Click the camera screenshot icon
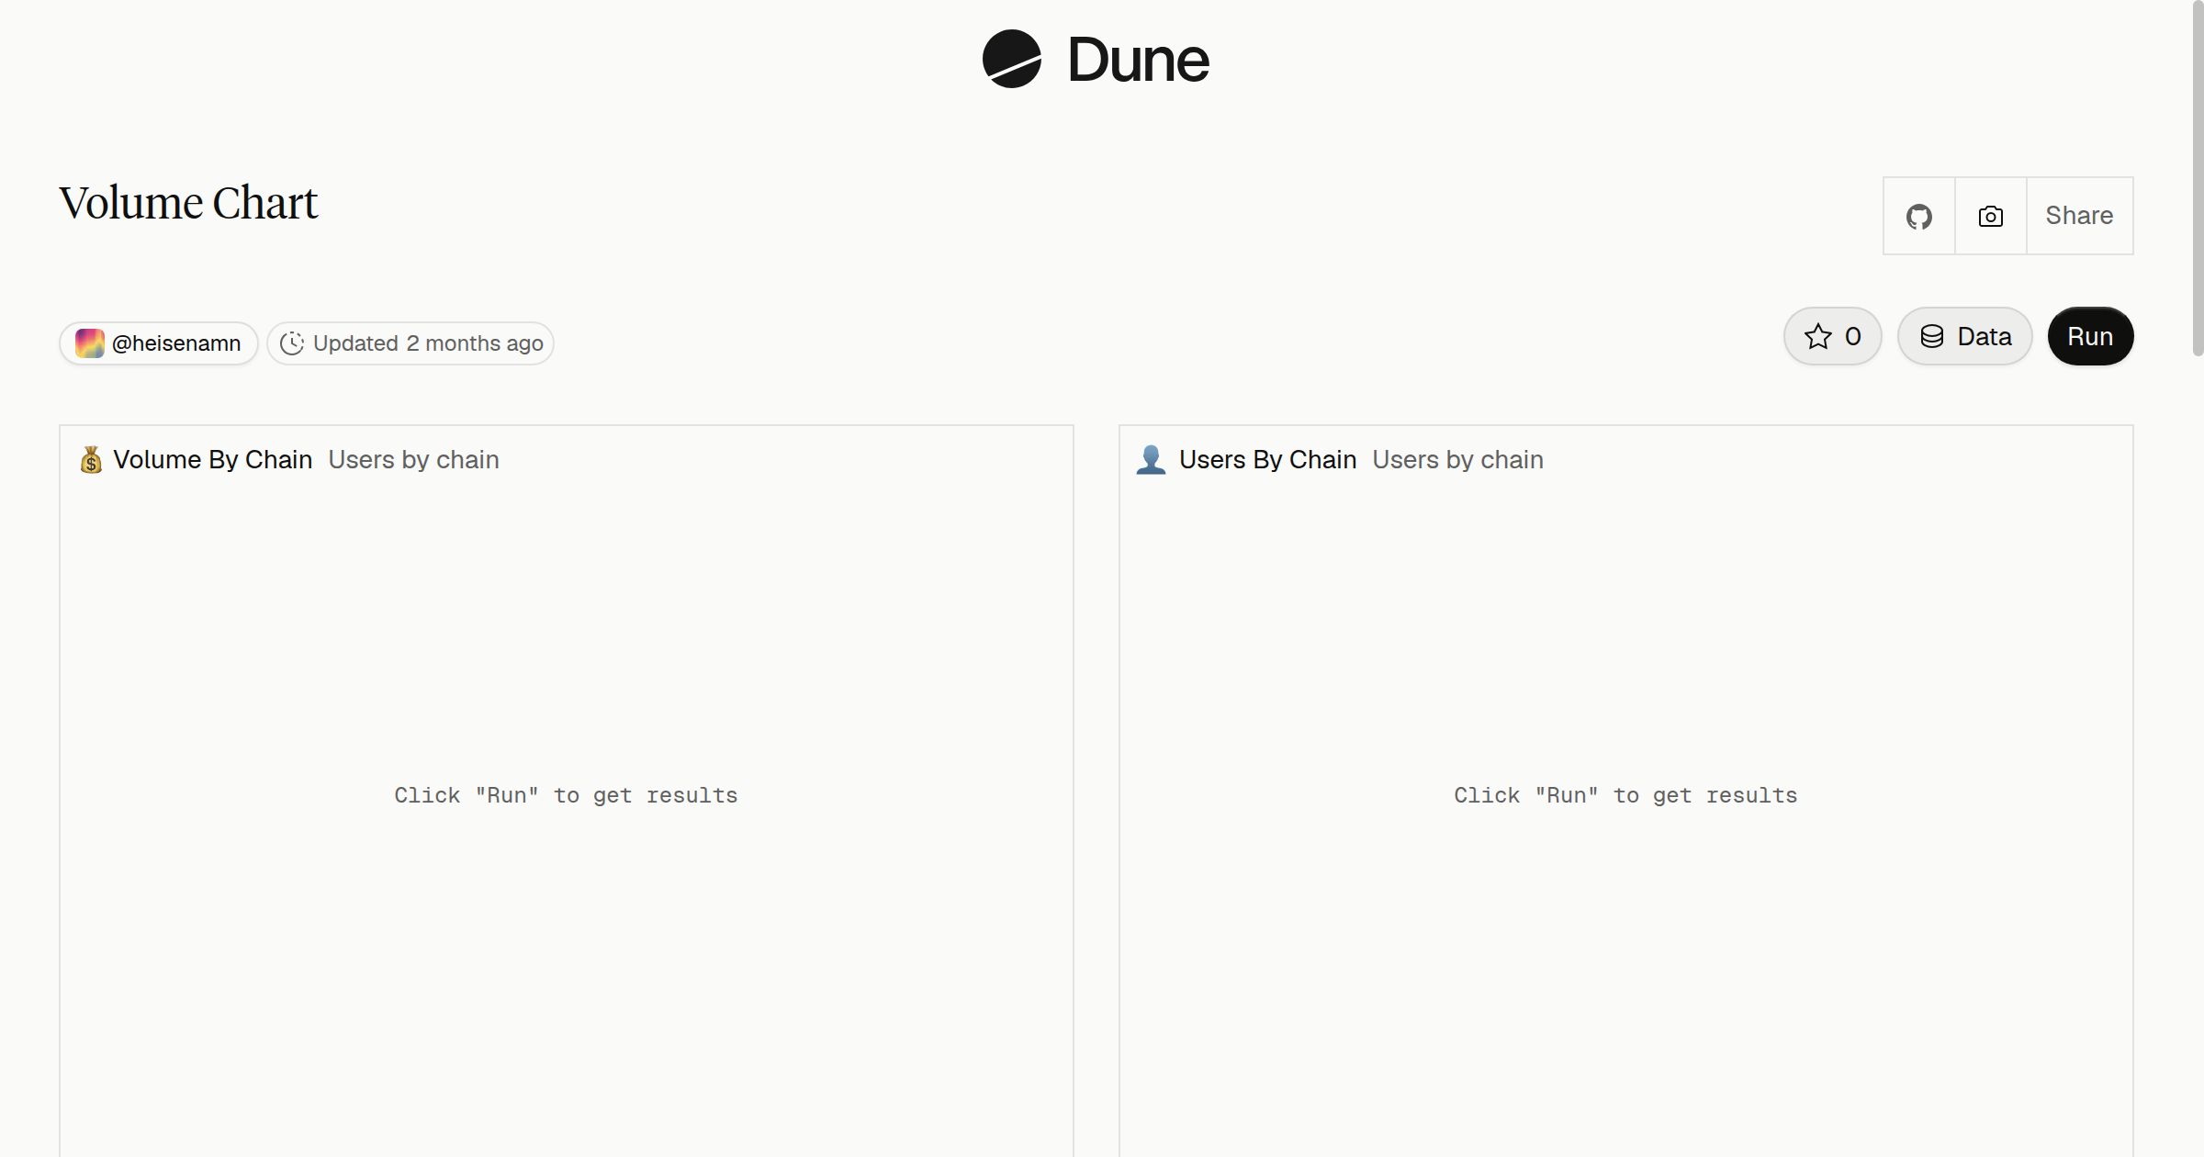Screen dimensions: 2204x1157 [1990, 216]
